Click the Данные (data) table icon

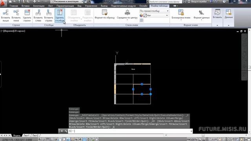point(228,12)
